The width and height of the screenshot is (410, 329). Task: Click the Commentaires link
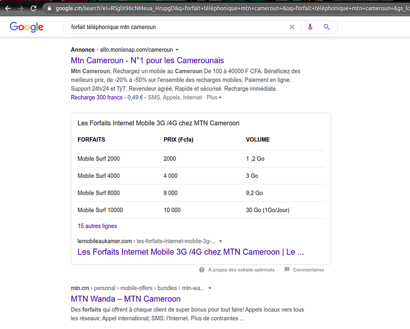pyautogui.click(x=309, y=270)
